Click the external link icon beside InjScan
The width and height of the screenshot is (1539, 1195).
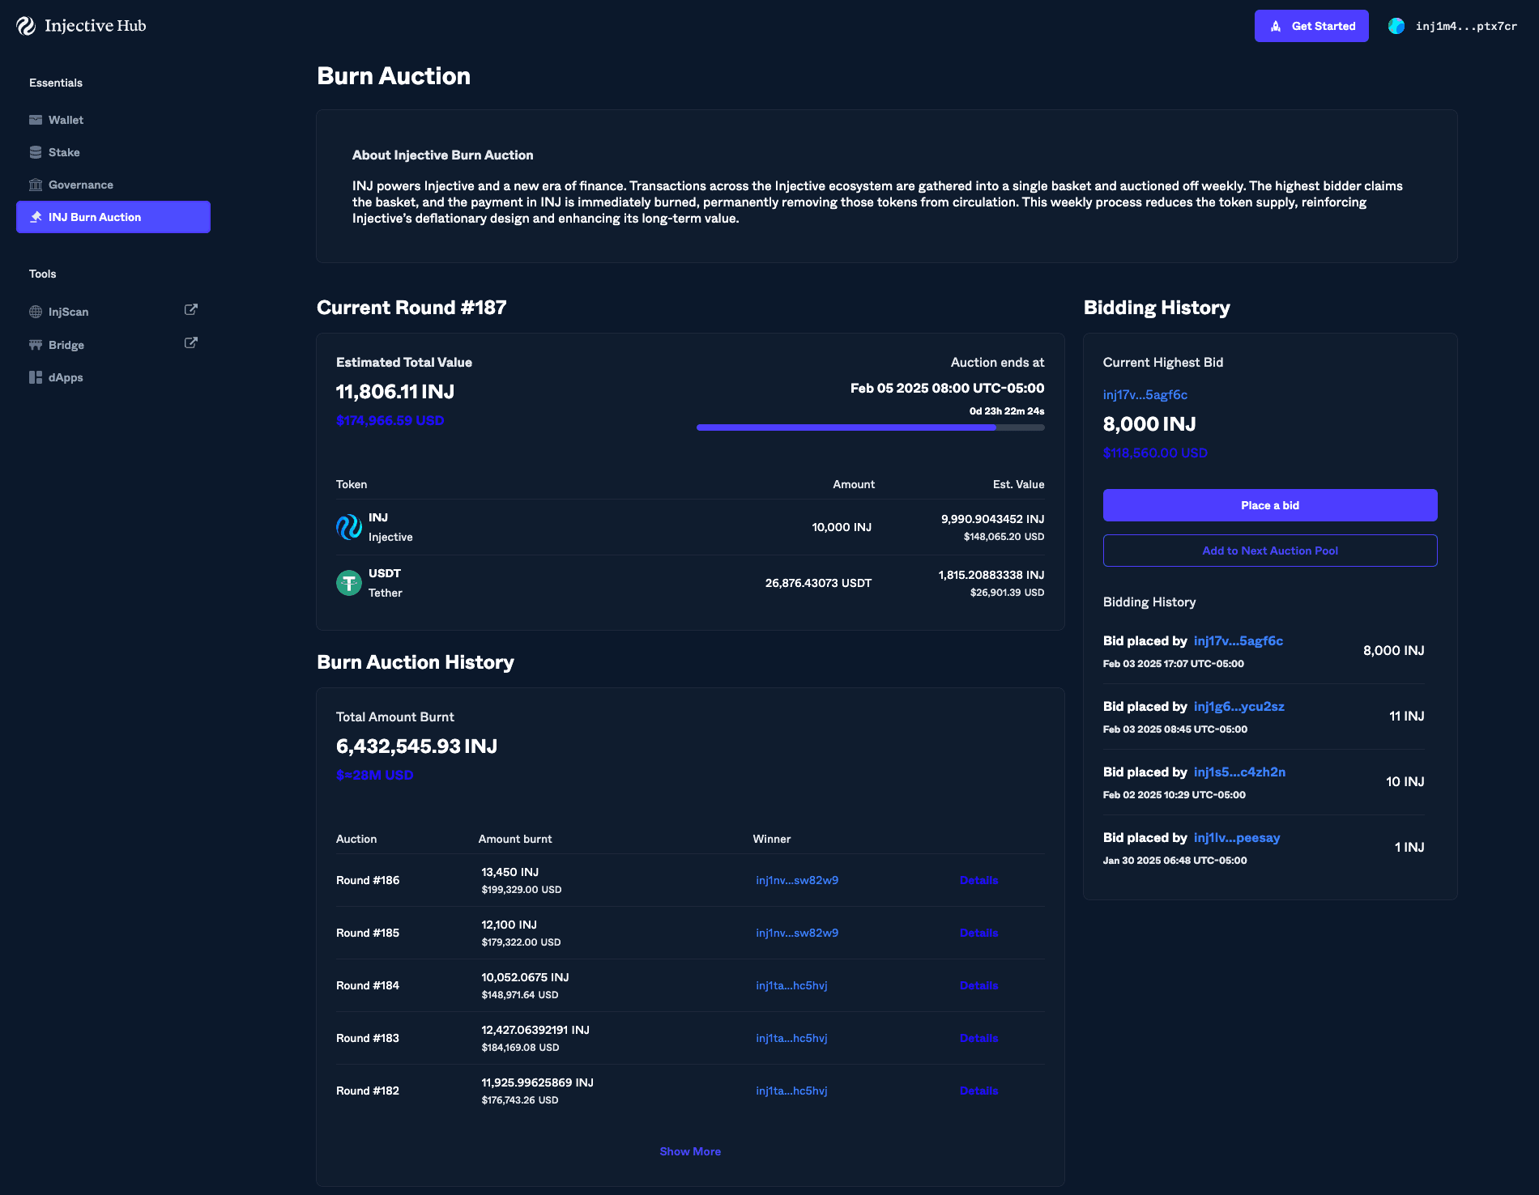[191, 310]
